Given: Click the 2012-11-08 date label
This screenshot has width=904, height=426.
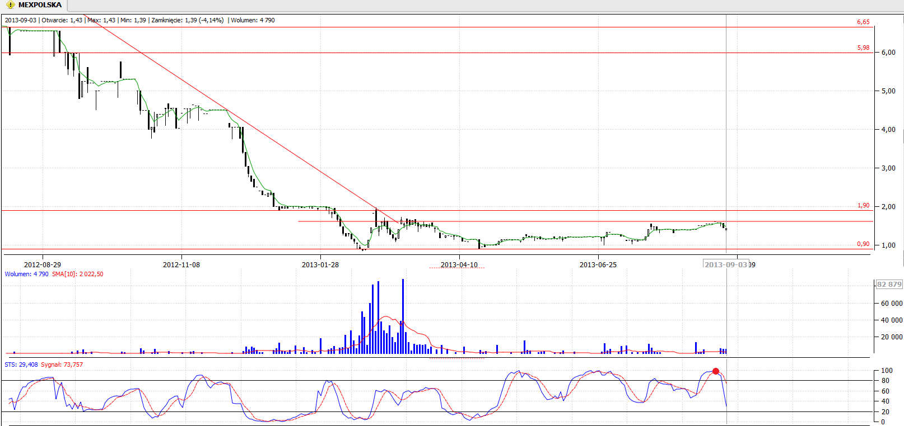Looking at the screenshot, I should point(181,265).
